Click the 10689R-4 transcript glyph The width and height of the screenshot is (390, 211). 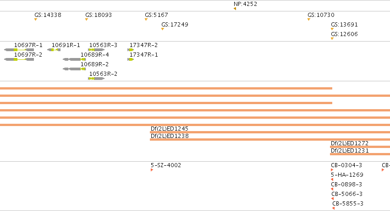(x=74, y=59)
